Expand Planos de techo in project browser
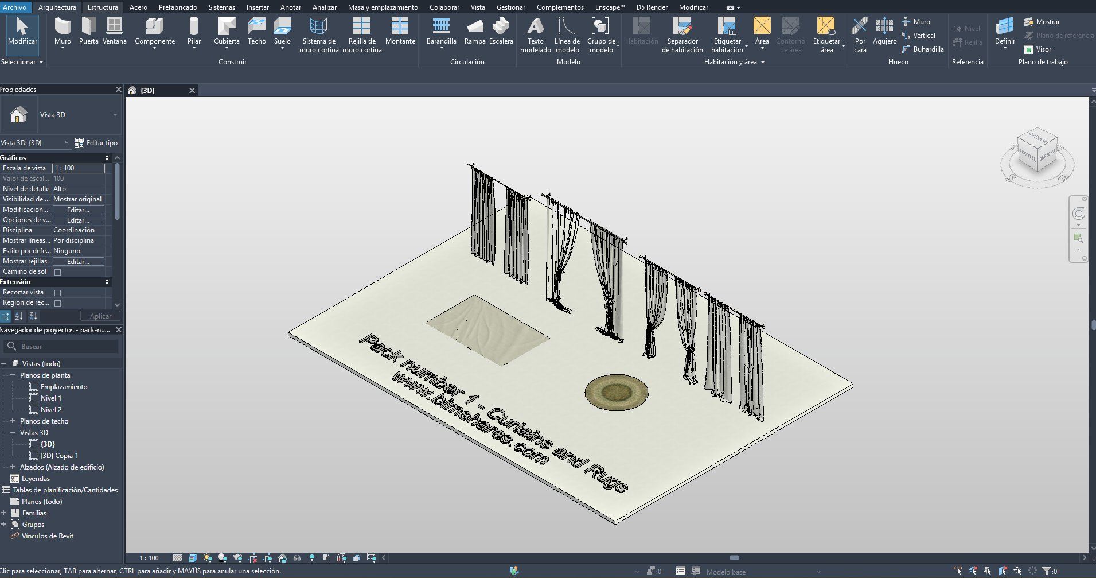 pyautogui.click(x=13, y=421)
